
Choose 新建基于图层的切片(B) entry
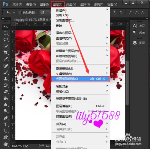80,99
